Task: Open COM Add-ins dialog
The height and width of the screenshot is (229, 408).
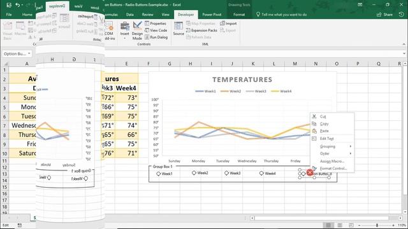Action: pyautogui.click(x=109, y=31)
